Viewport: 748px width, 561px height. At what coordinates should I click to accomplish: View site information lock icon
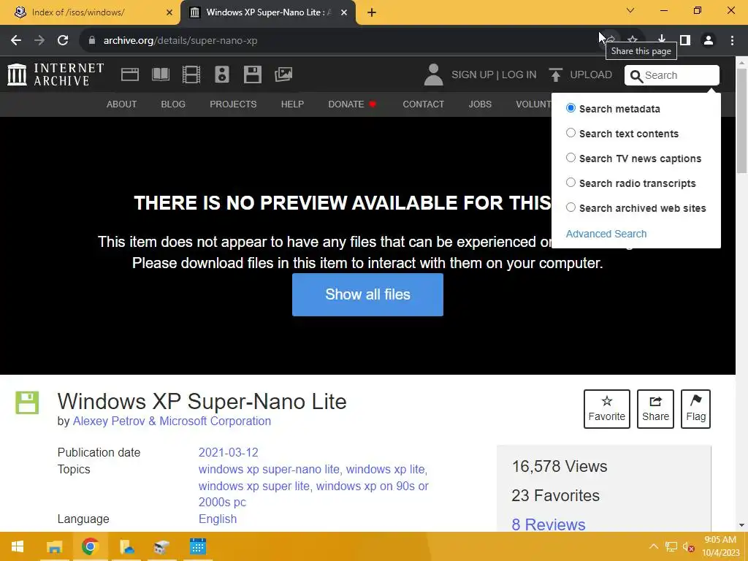click(x=92, y=41)
